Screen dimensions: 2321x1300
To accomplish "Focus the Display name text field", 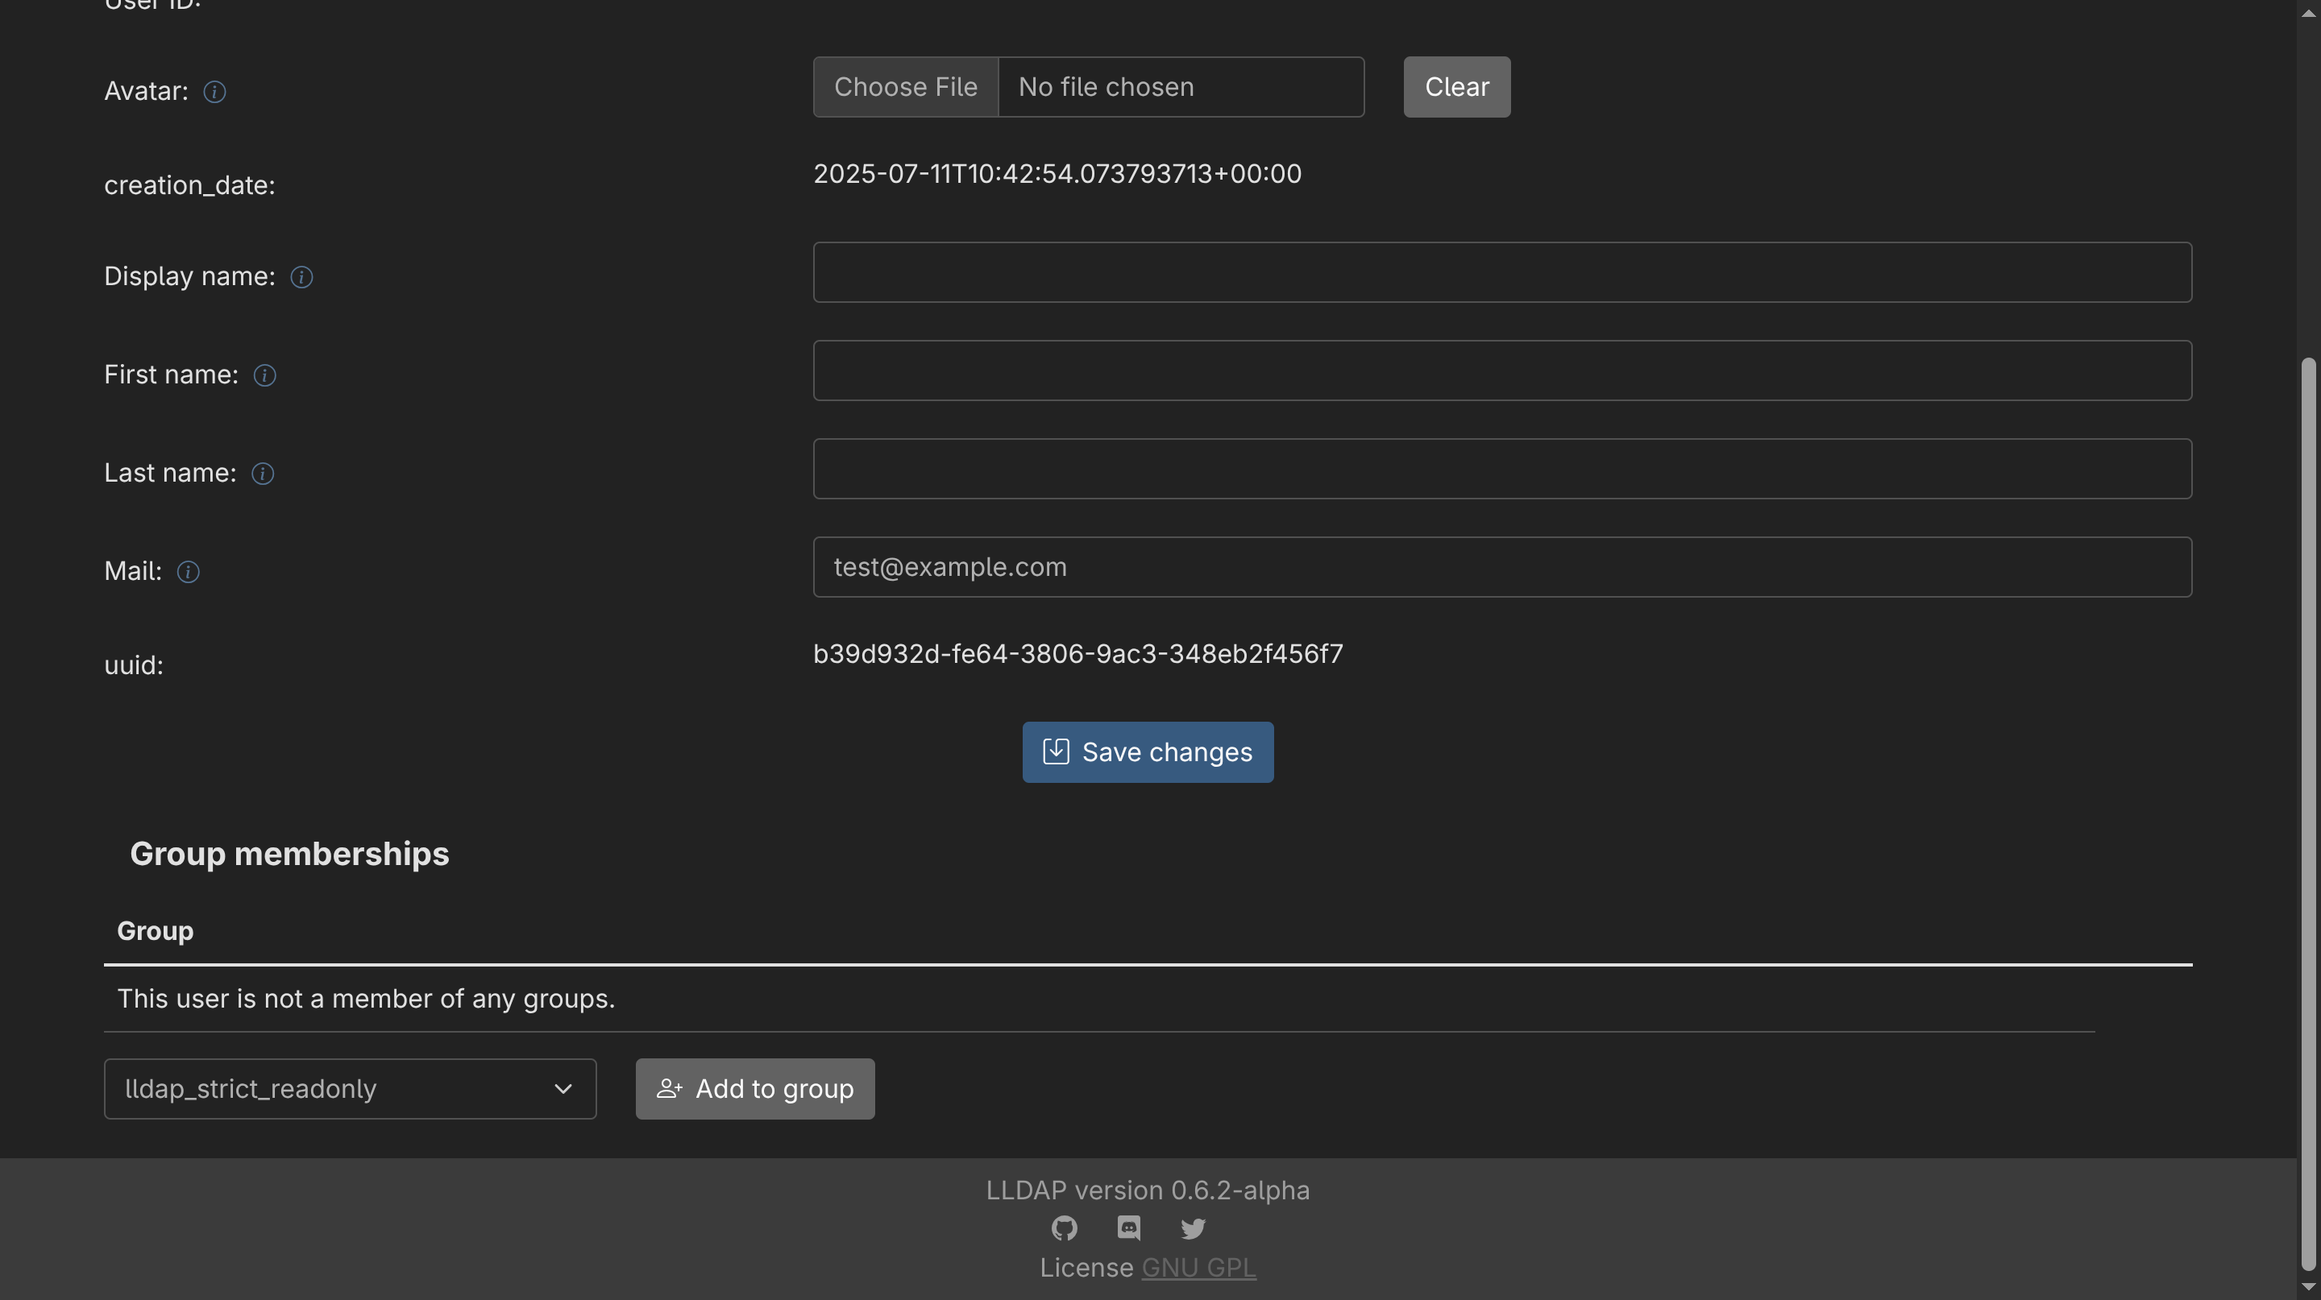I will (1502, 272).
